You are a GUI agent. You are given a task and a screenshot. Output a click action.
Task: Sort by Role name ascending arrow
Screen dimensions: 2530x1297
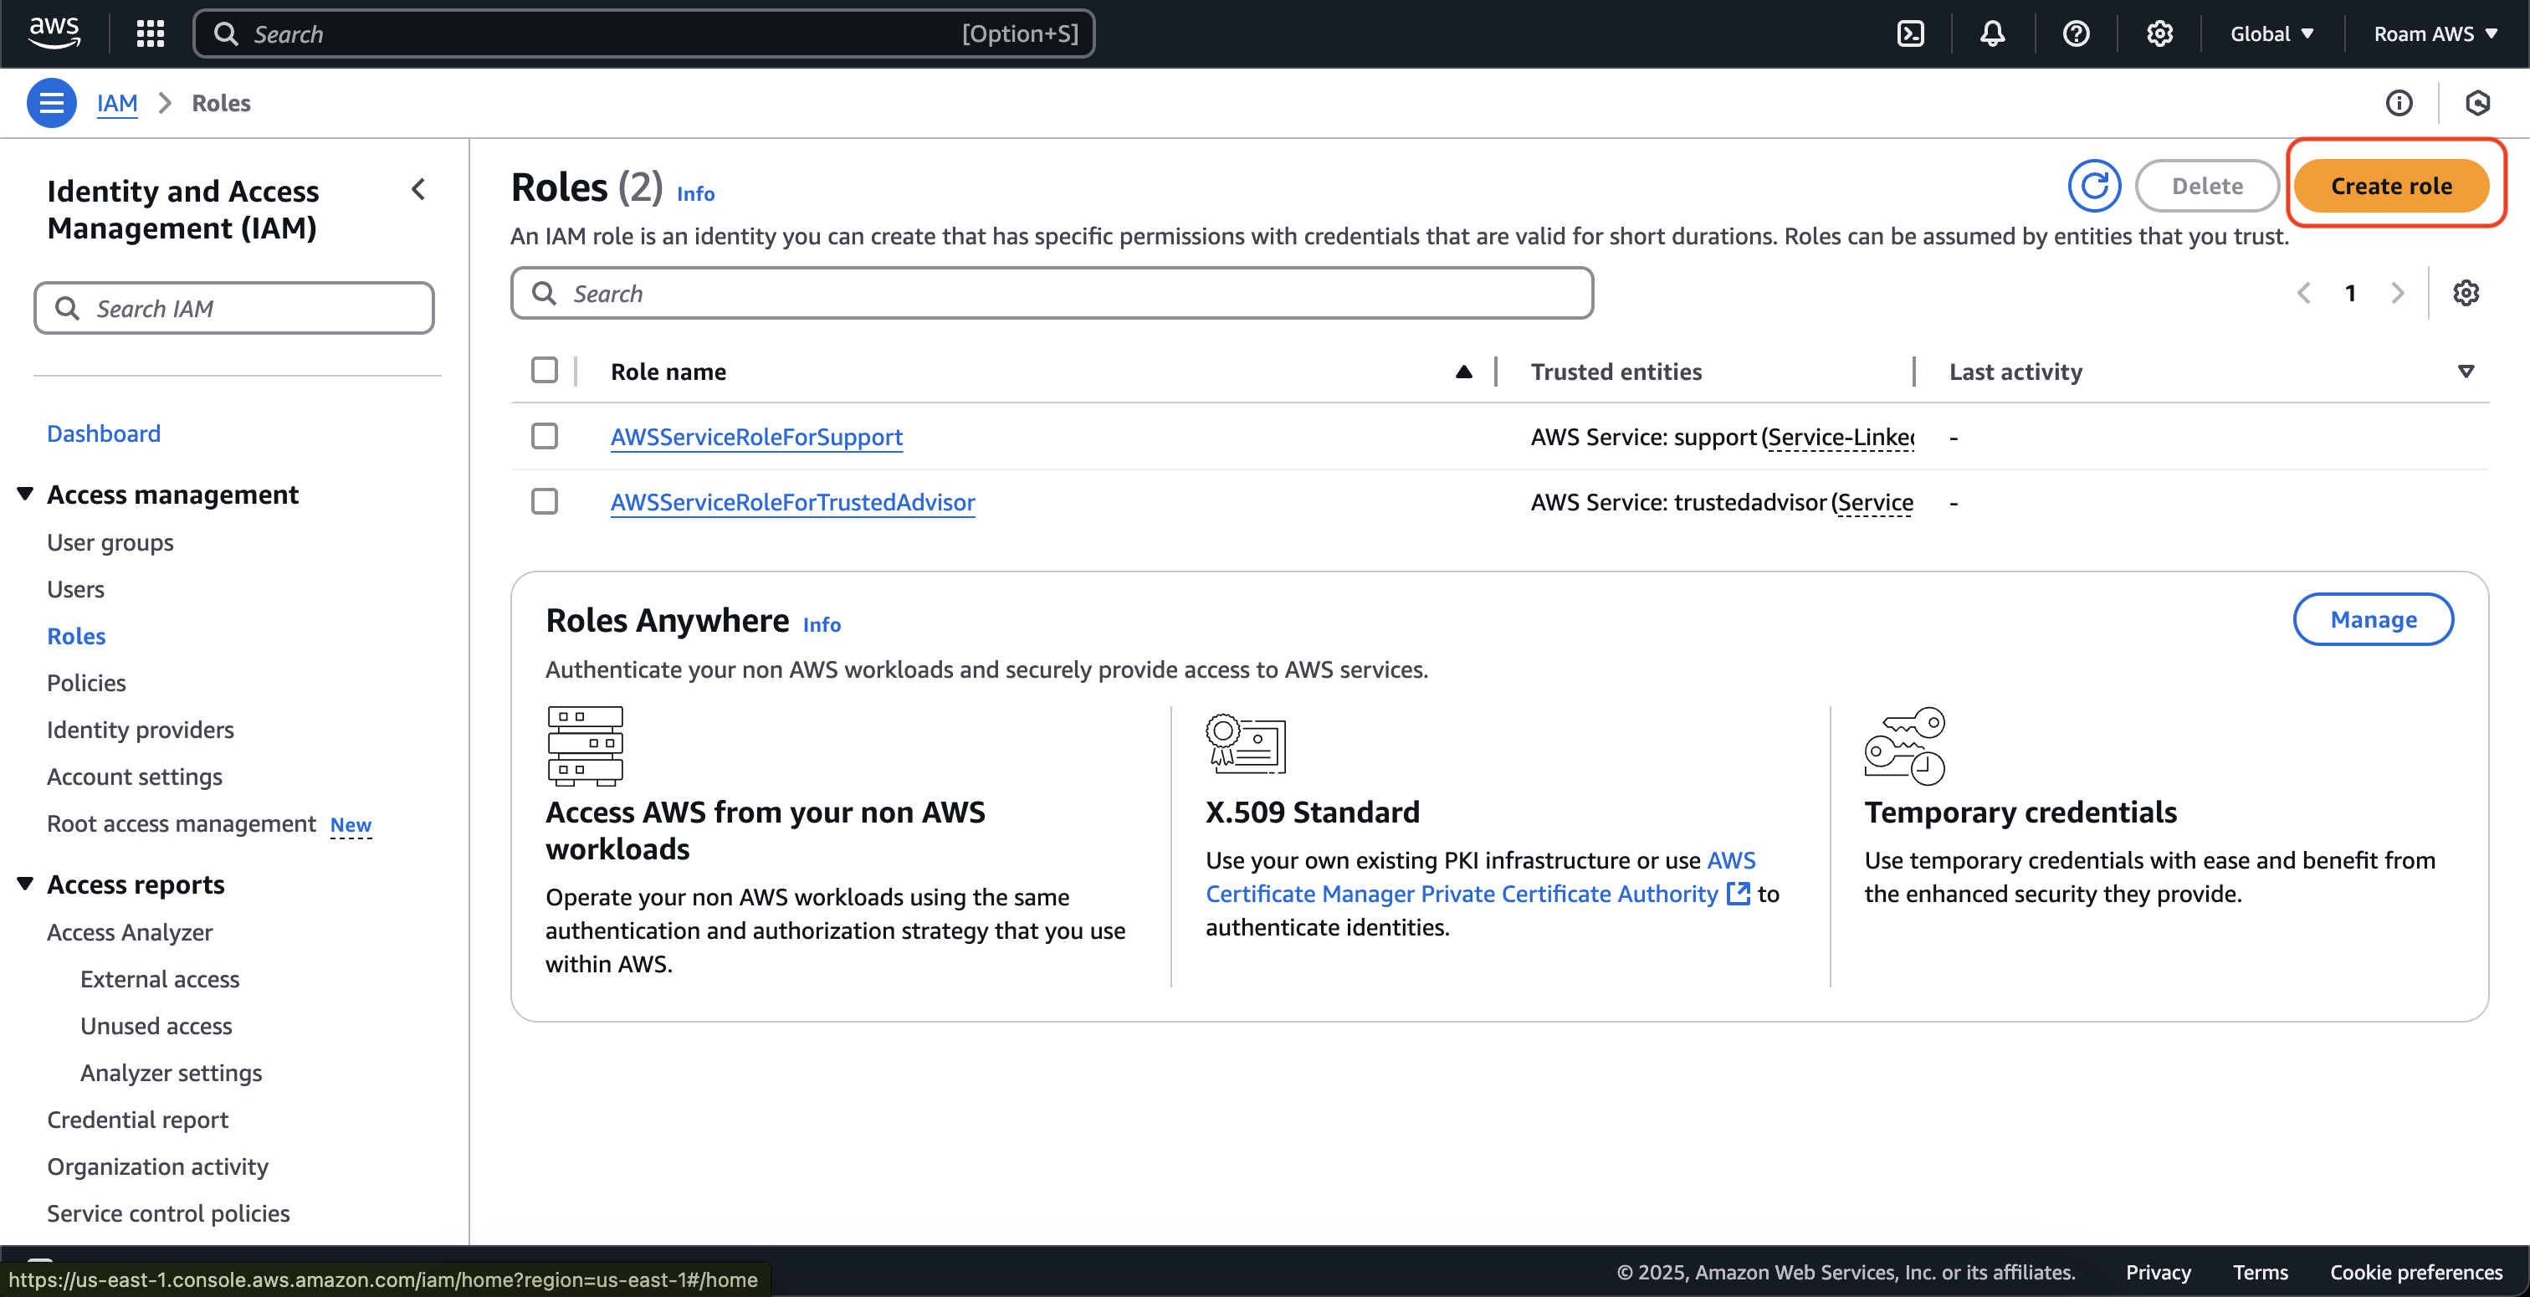1463,372
